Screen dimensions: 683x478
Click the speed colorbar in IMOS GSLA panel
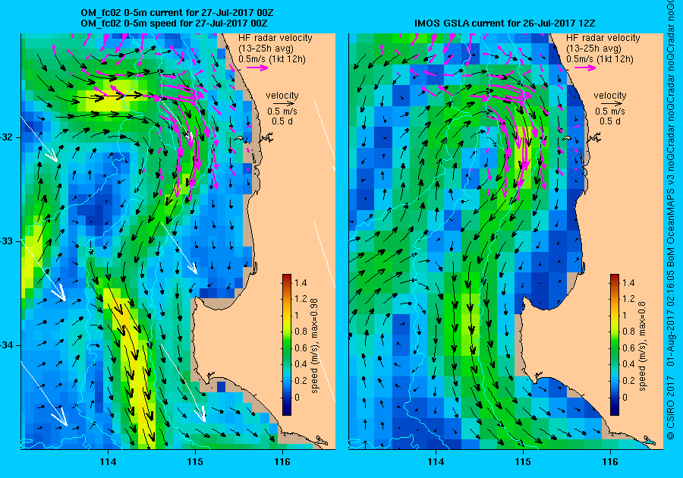click(614, 344)
